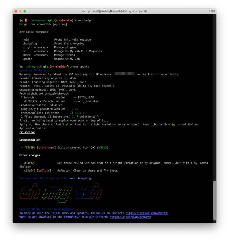Click 'Usage: omz <command> [options]' line

pyautogui.click(x=43, y=24)
